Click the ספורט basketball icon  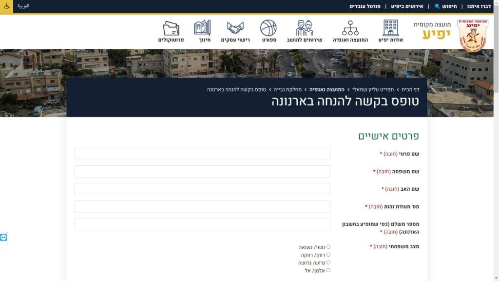click(x=269, y=28)
